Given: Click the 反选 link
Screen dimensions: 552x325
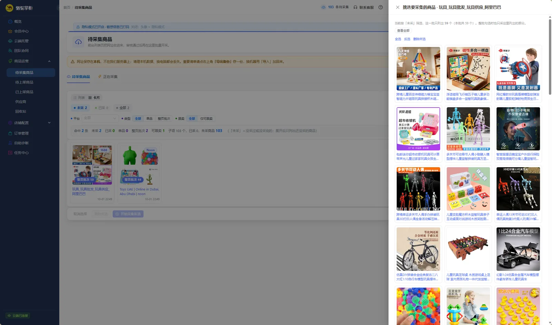Looking at the screenshot, I should tap(407, 39).
